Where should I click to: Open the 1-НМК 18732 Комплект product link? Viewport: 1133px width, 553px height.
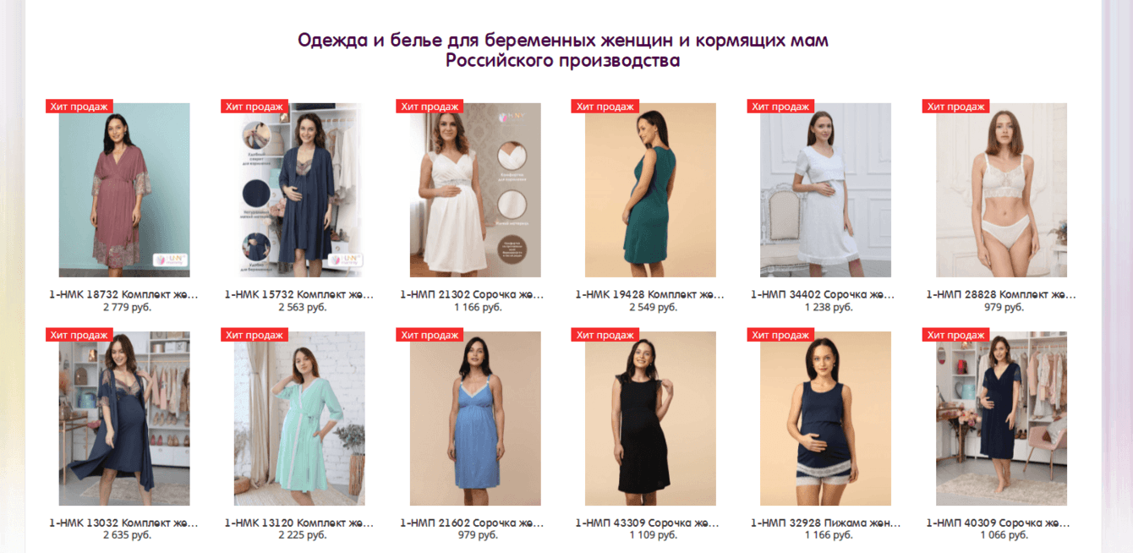(x=123, y=295)
